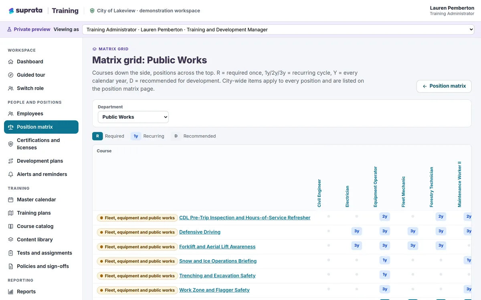481x300 pixels.
Task: Open Policies and sign-offs in the sidebar
Action: (41, 266)
